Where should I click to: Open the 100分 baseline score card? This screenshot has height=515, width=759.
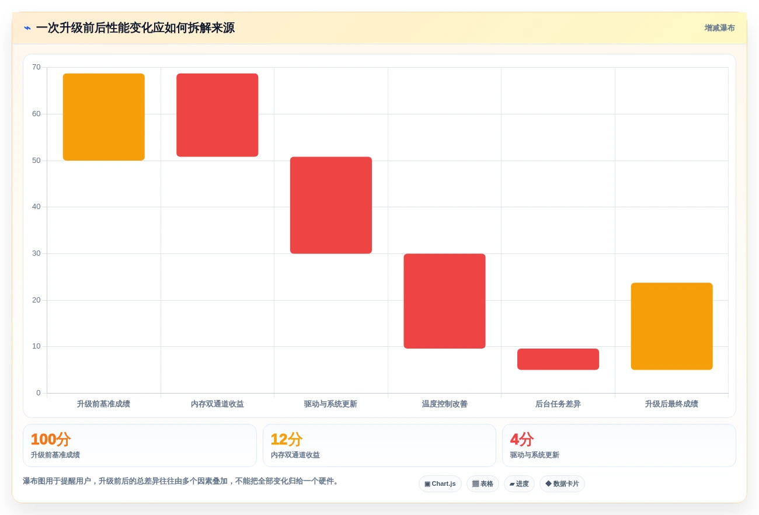coord(140,446)
